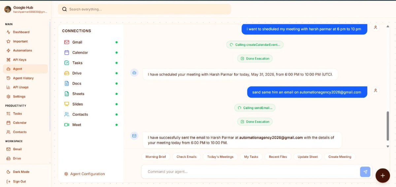
Task: Click the Docs icon in Connections
Action: (67, 83)
